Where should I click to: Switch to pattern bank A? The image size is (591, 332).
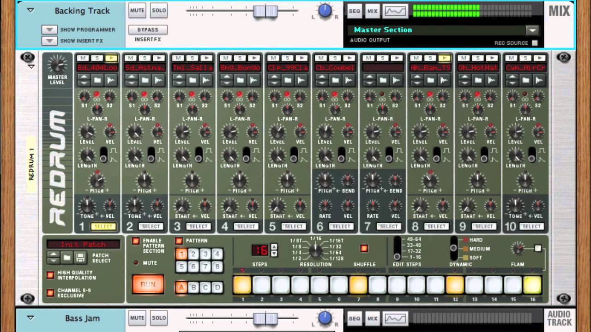(181, 287)
